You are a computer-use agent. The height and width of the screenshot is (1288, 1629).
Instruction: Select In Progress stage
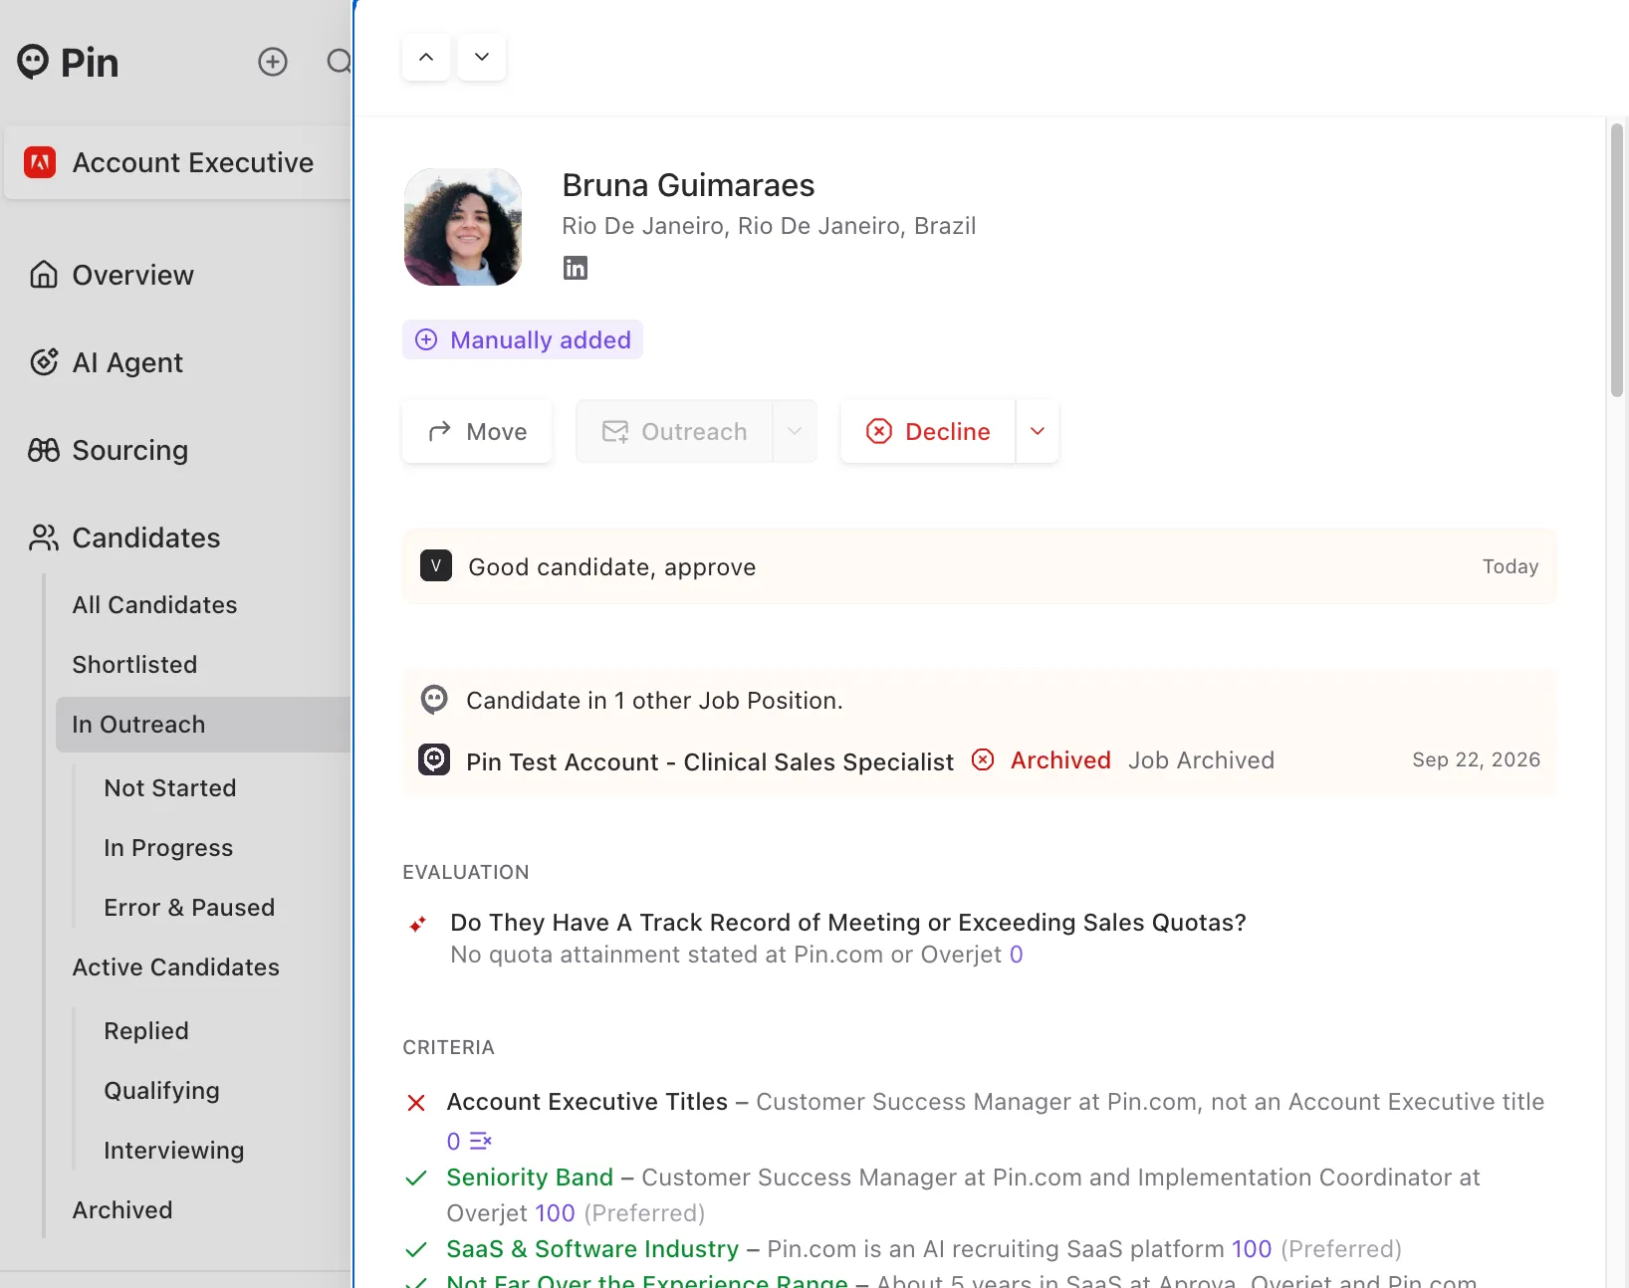pyautogui.click(x=168, y=848)
